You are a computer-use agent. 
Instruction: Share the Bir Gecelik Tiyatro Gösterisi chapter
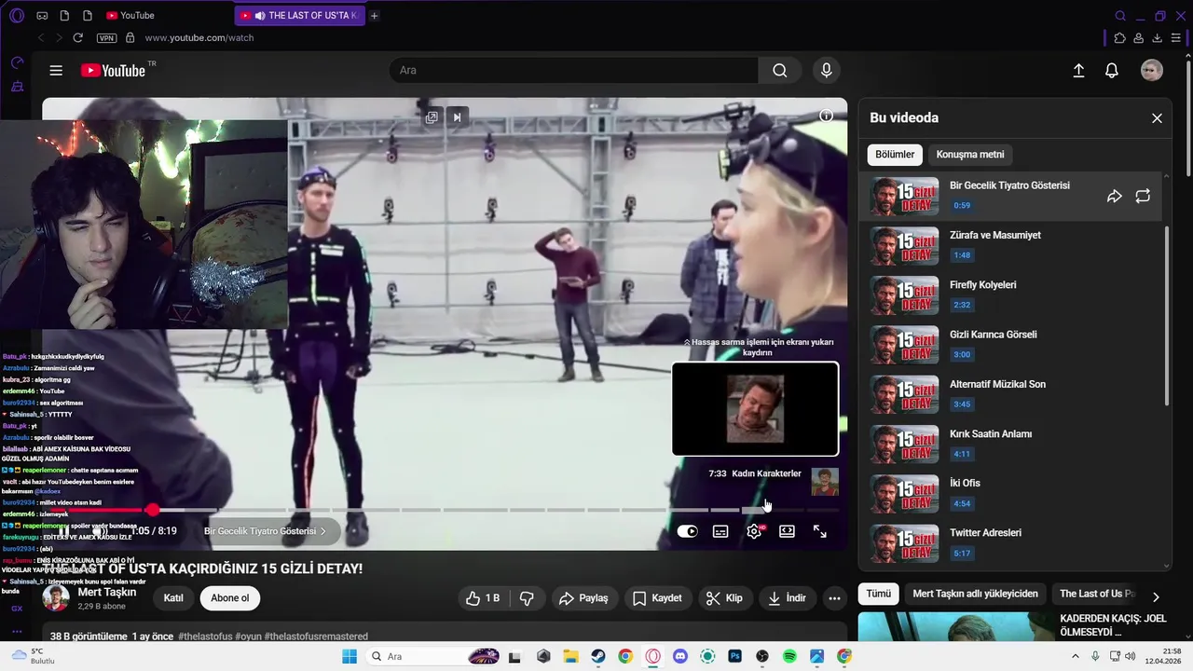tap(1114, 196)
